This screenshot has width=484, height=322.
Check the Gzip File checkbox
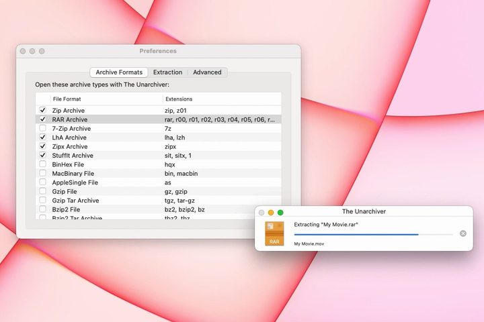(42, 191)
